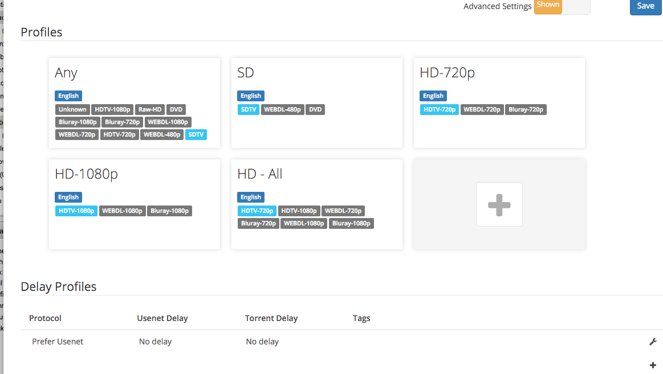Open the SD profile title
The width and height of the screenshot is (663, 374).
click(246, 73)
